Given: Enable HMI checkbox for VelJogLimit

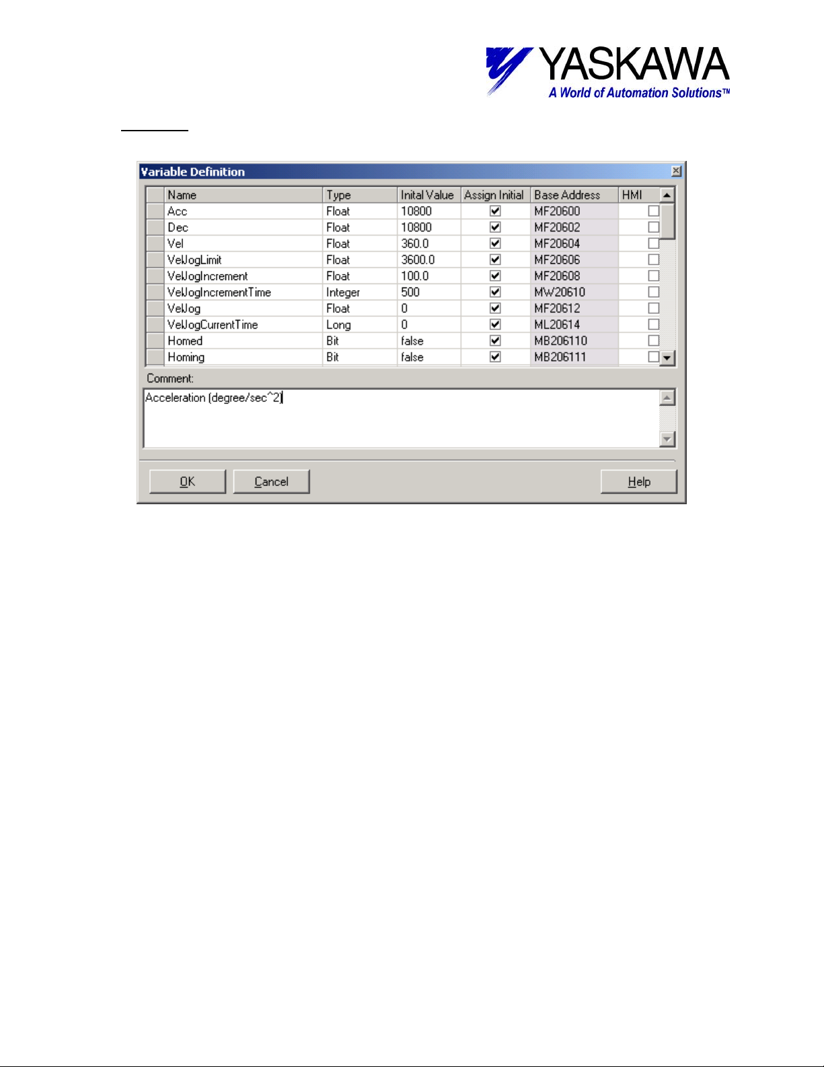Looking at the screenshot, I should (x=653, y=259).
